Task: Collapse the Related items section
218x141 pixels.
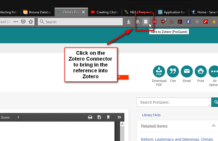Action: [213, 126]
